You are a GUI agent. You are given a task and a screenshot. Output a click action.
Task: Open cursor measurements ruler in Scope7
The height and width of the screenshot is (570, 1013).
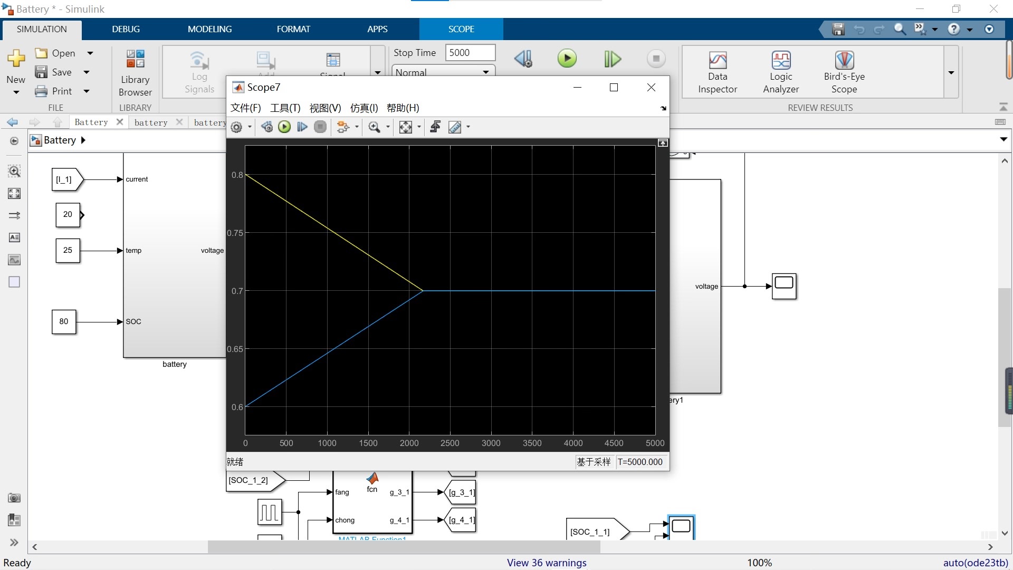pyautogui.click(x=454, y=127)
